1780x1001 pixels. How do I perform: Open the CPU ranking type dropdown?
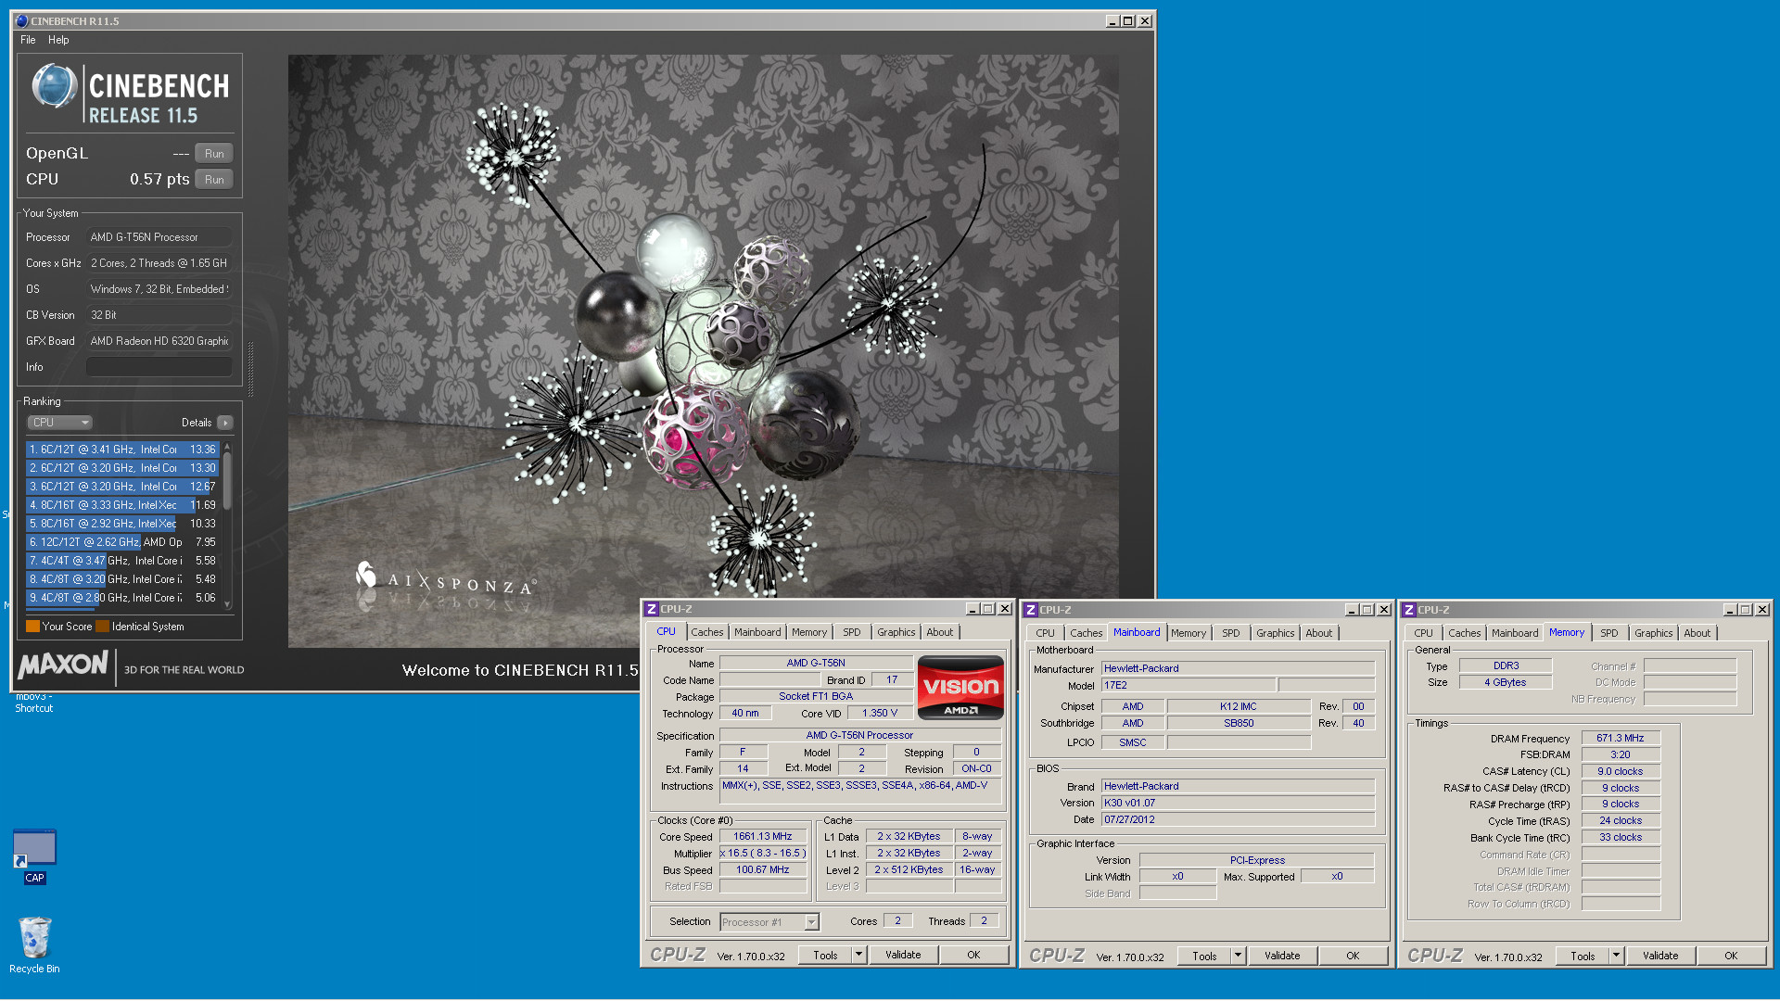[x=59, y=423]
